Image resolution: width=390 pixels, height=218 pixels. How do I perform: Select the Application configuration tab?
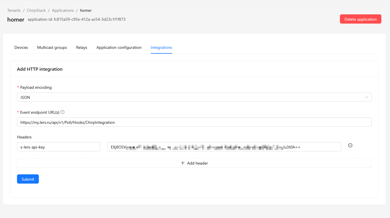pos(119,47)
